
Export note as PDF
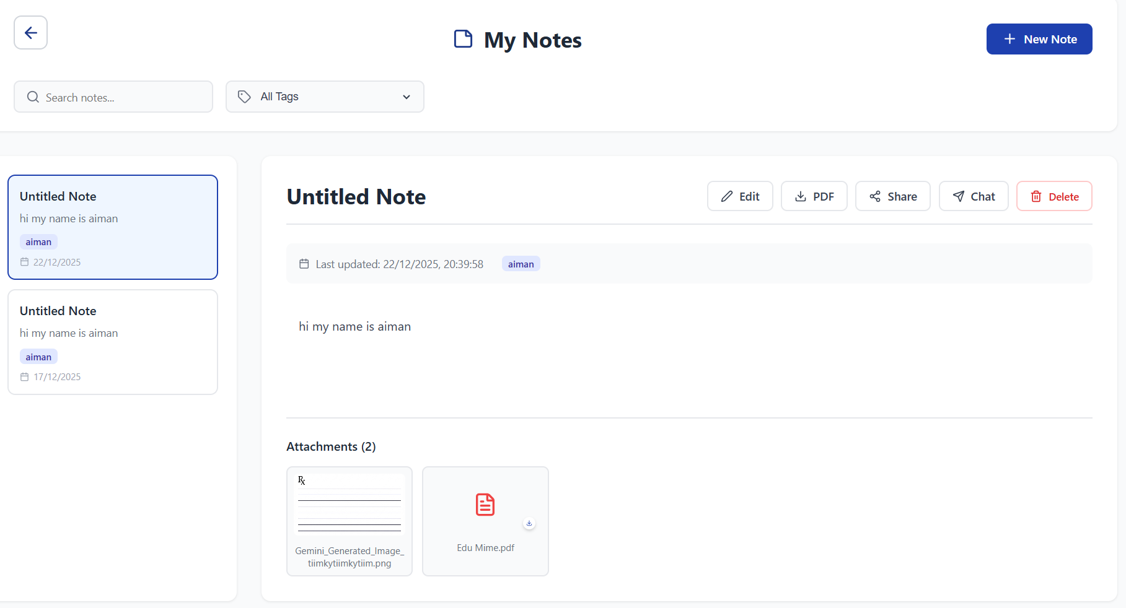tap(814, 196)
